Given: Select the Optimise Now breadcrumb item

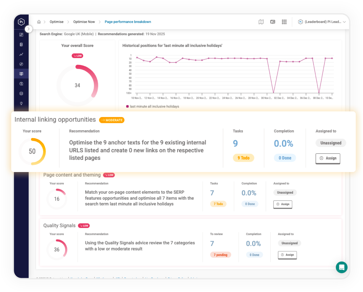Looking at the screenshot, I should click(84, 22).
